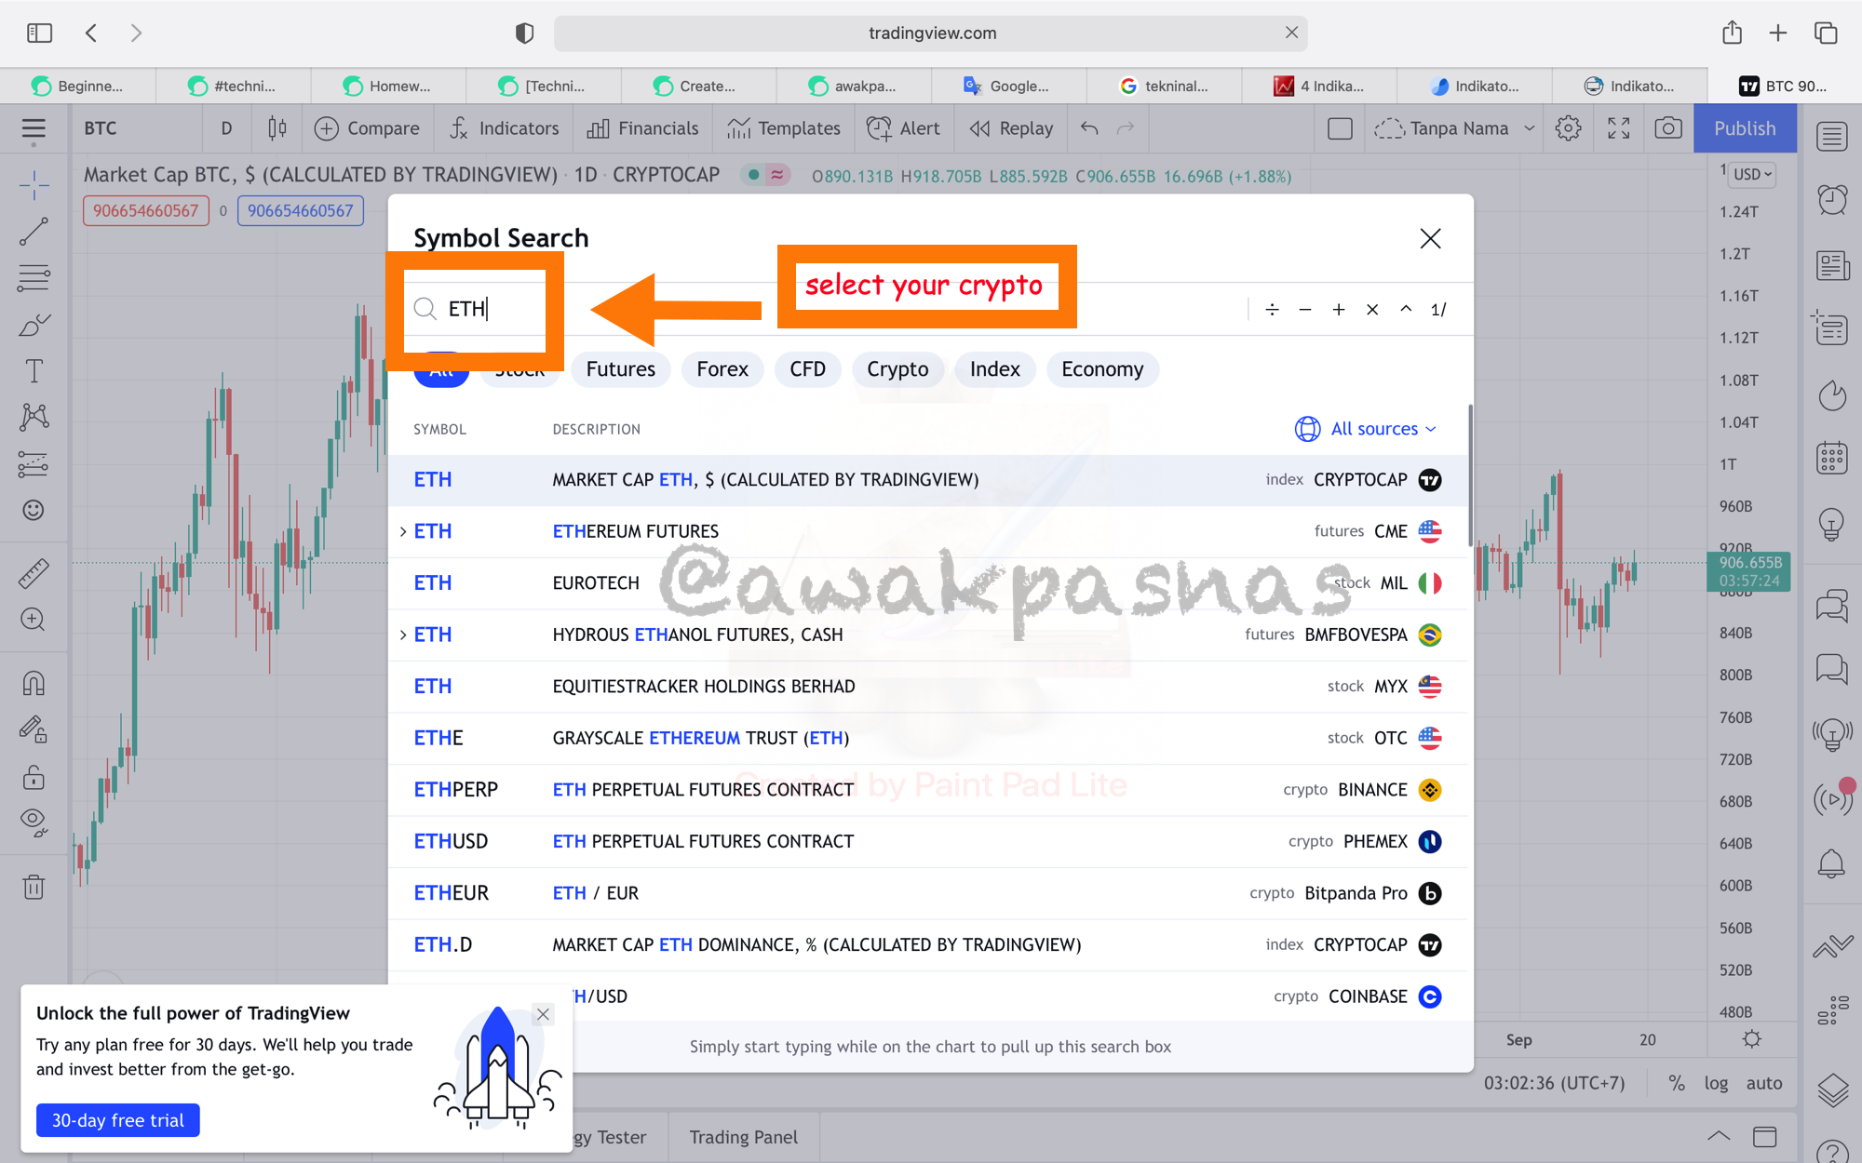Open the Fibonacci retracement tools

tap(34, 278)
